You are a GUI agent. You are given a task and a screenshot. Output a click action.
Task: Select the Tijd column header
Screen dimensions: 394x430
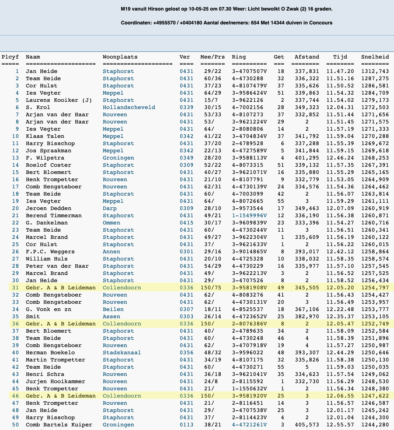click(340, 57)
